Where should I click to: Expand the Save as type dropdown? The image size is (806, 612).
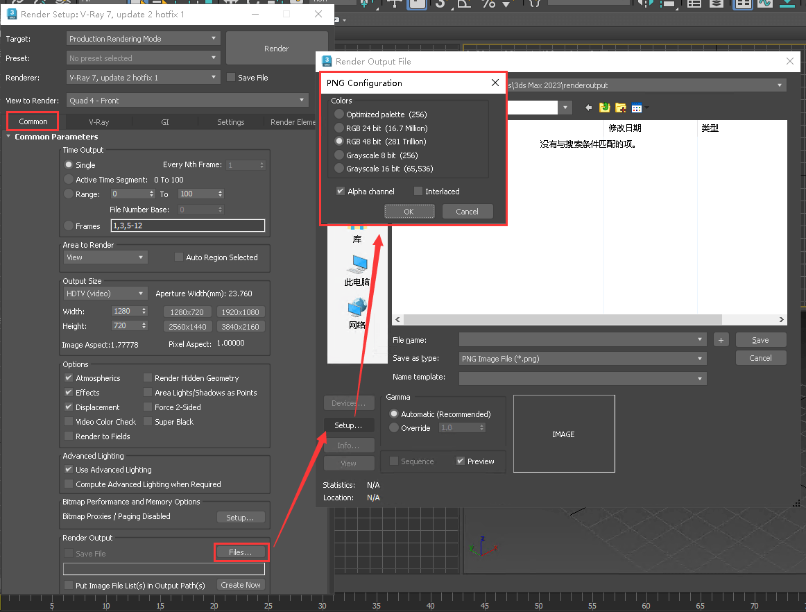[x=701, y=359]
